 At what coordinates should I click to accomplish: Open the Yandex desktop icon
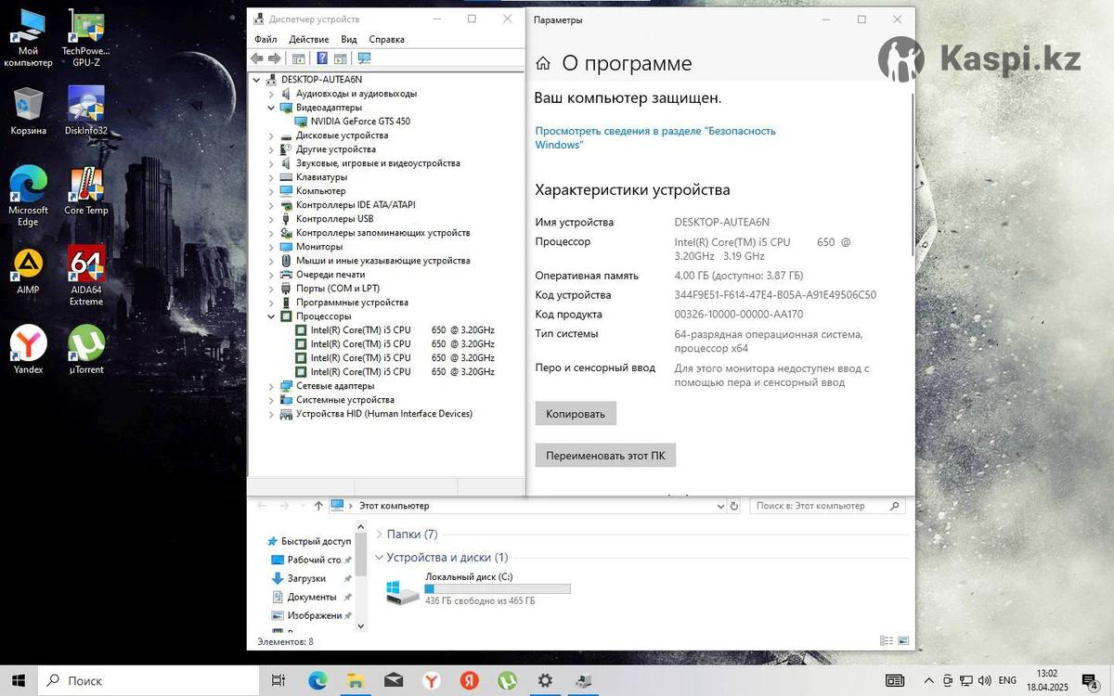point(28,350)
